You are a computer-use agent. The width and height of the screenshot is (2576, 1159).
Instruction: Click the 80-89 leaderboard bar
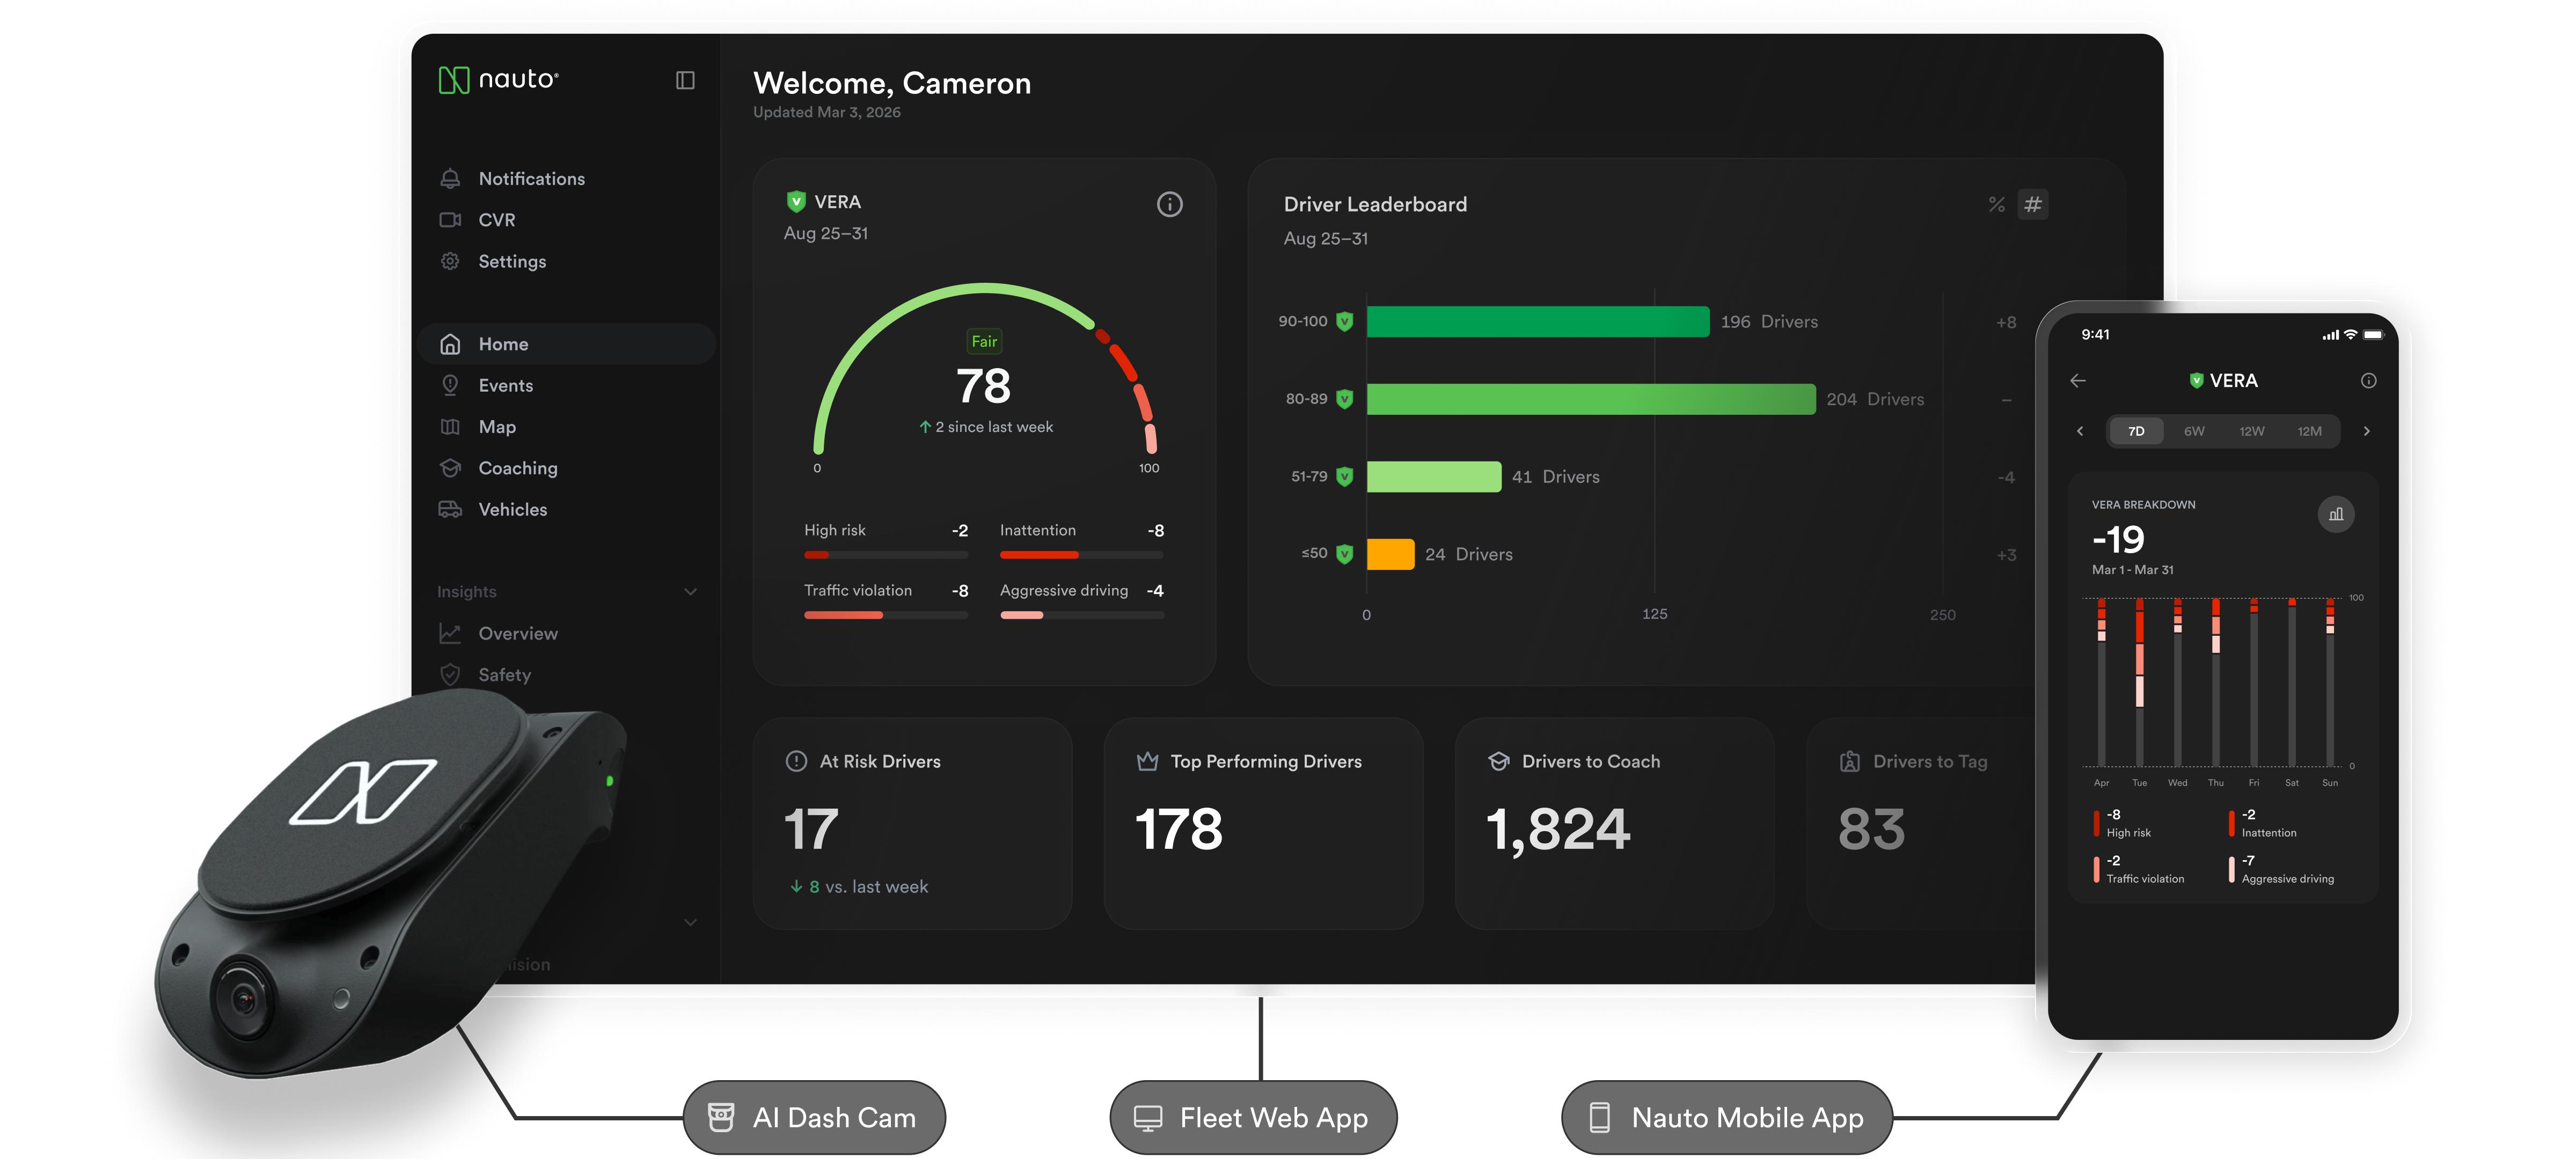pyautogui.click(x=1590, y=399)
